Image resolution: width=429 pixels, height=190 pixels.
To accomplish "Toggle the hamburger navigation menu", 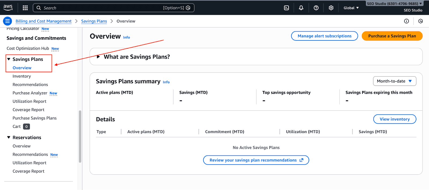I will tap(8, 21).
